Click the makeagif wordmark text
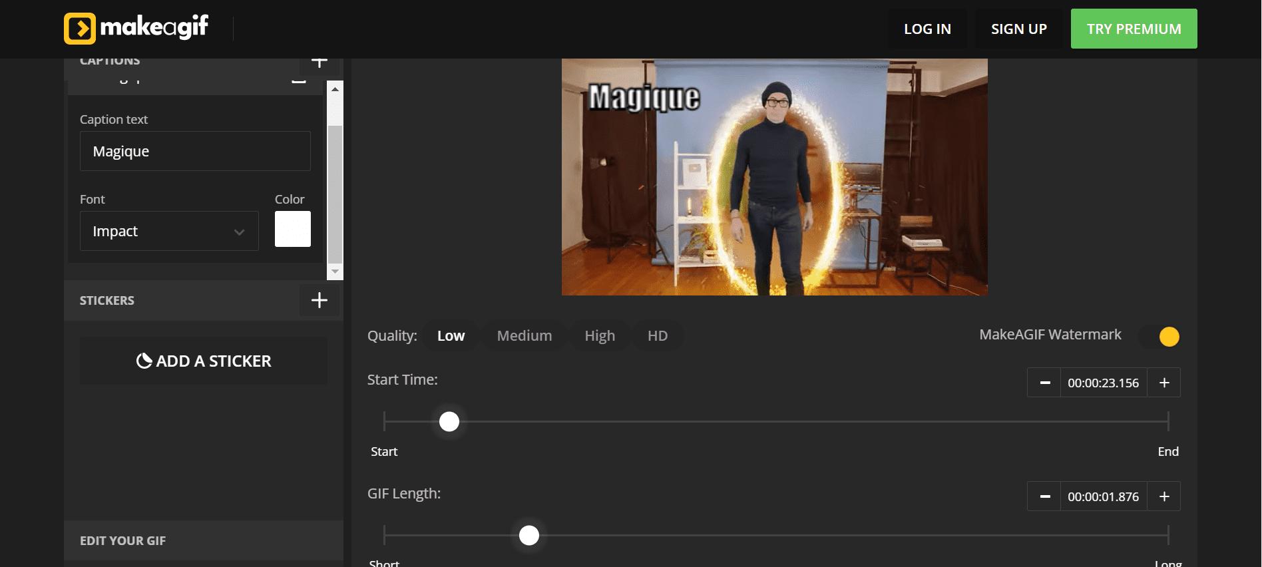1262x567 pixels. (x=154, y=27)
